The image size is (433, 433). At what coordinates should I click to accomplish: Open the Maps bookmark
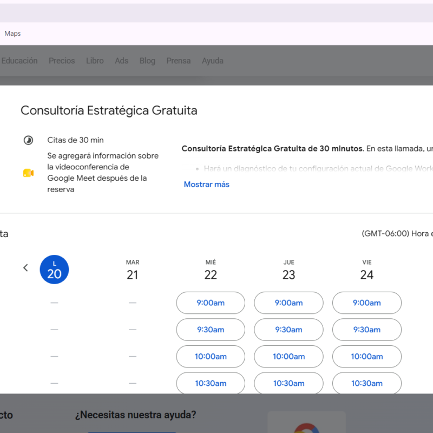pyautogui.click(x=12, y=34)
